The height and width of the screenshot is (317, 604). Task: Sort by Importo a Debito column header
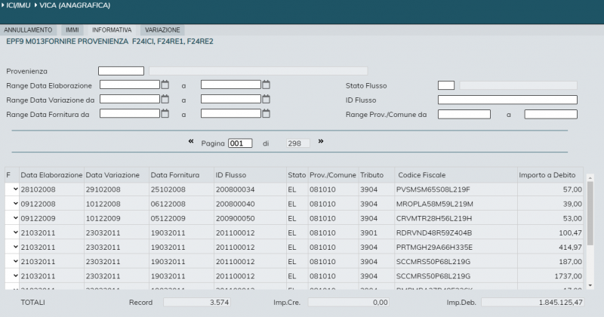pyautogui.click(x=549, y=175)
